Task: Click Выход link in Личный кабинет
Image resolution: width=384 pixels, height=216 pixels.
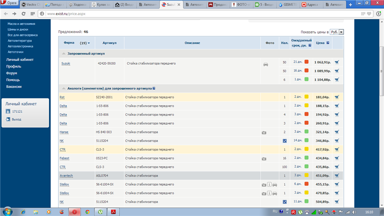Action: tap(16, 119)
